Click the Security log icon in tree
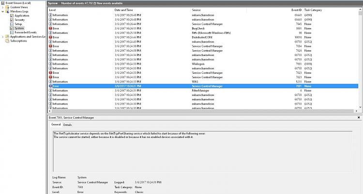 coord(12,20)
